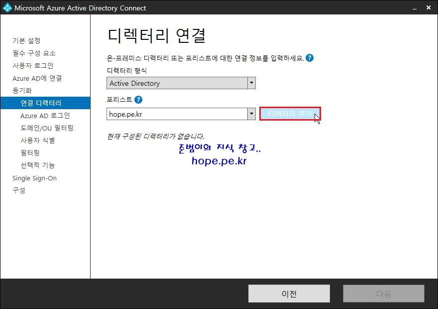Screen dimensions: 438x309
Task: Go to Single Sign-On step
Action: pos(35,178)
